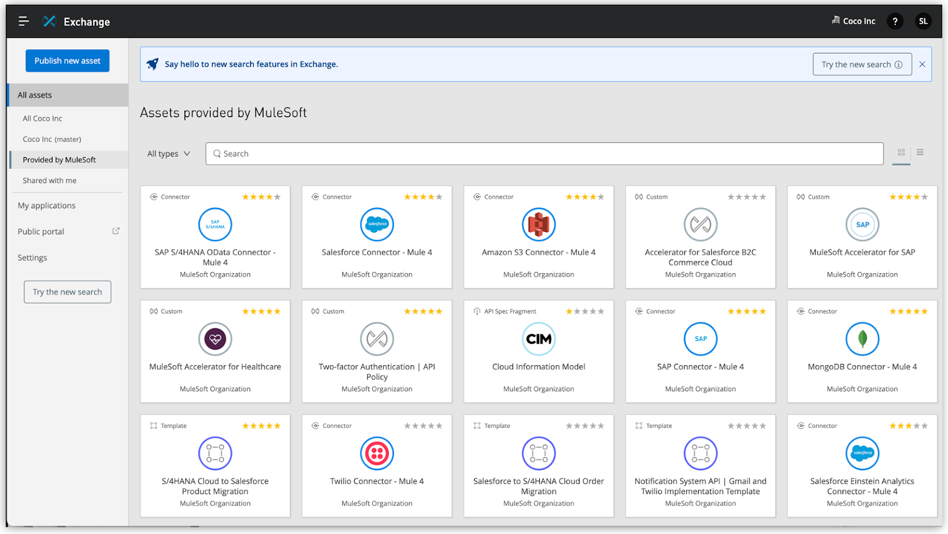The height and width of the screenshot is (534, 948).
Task: Click MuleSoft Organization under Twilio Connector
Action: coord(377,504)
